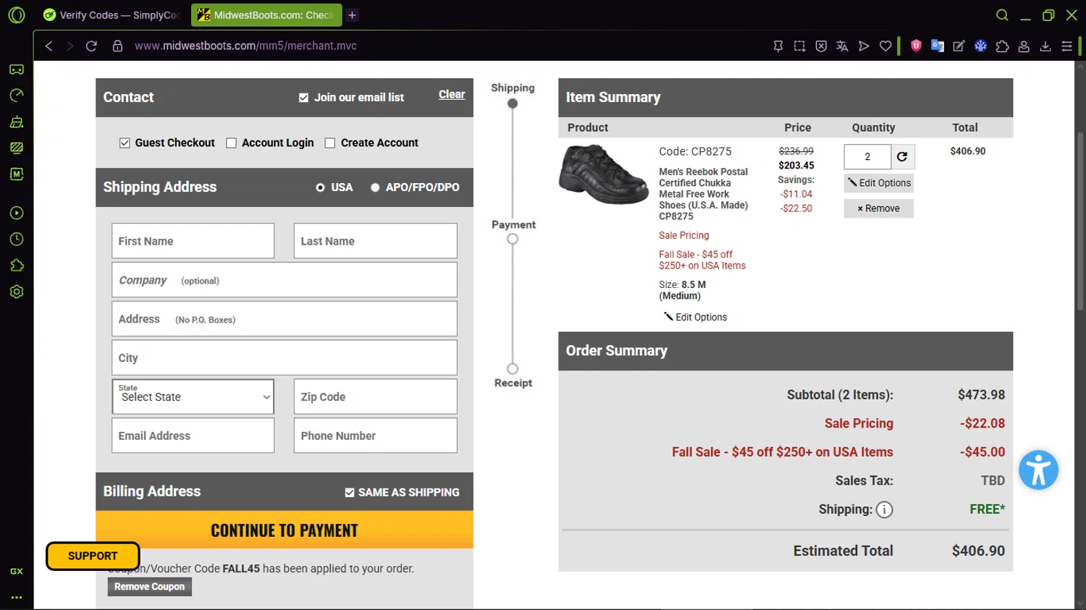This screenshot has width=1086, height=610.
Task: Open the downloads icon in toolbar
Action: pos(1045,46)
